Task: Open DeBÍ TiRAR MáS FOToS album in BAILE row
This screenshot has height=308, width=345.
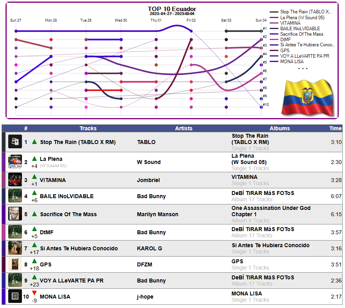Action: point(263,193)
